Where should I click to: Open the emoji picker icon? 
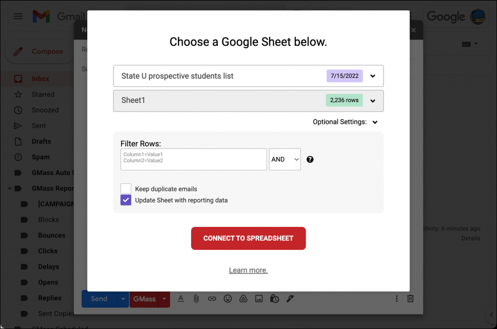point(228,298)
